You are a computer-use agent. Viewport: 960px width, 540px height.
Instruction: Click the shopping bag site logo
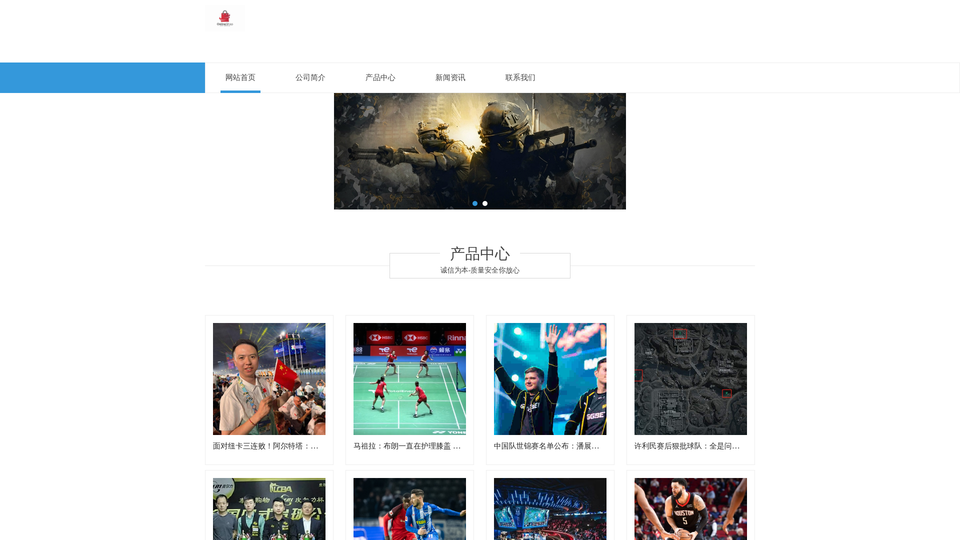coord(225,18)
